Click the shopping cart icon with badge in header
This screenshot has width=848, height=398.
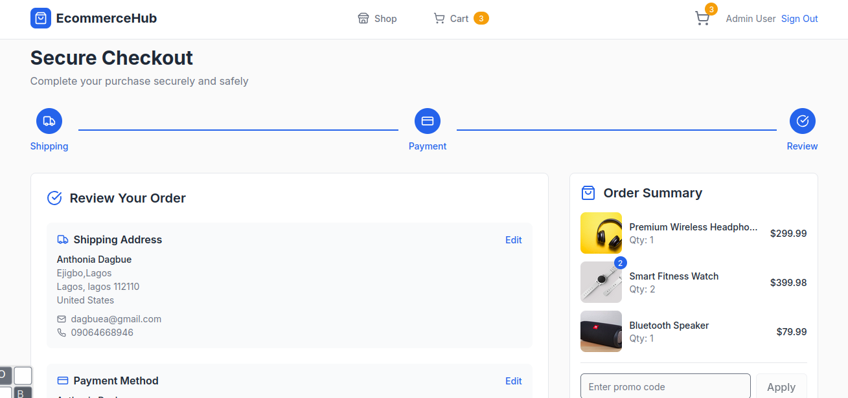pyautogui.click(x=702, y=19)
